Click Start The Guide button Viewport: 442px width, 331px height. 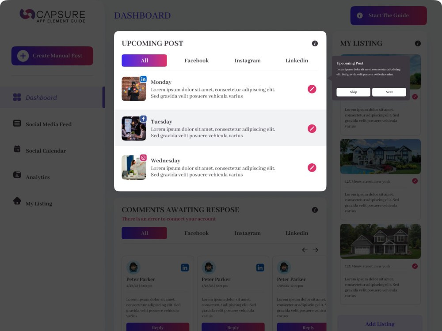click(389, 15)
